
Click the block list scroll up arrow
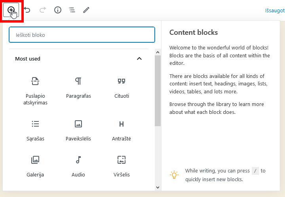pyautogui.click(x=158, y=52)
